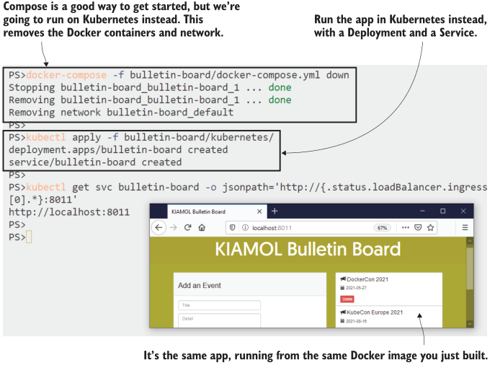Click the browser back arrow button
The height and width of the screenshot is (368, 495).
pyautogui.click(x=159, y=227)
